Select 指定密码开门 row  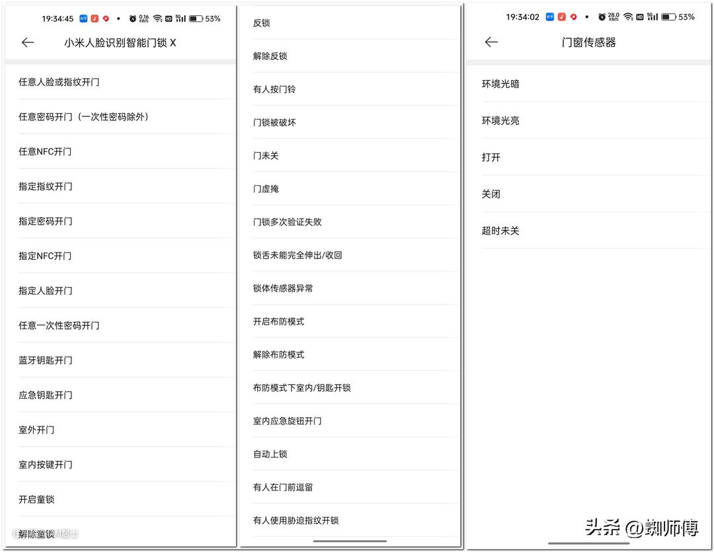(121, 221)
